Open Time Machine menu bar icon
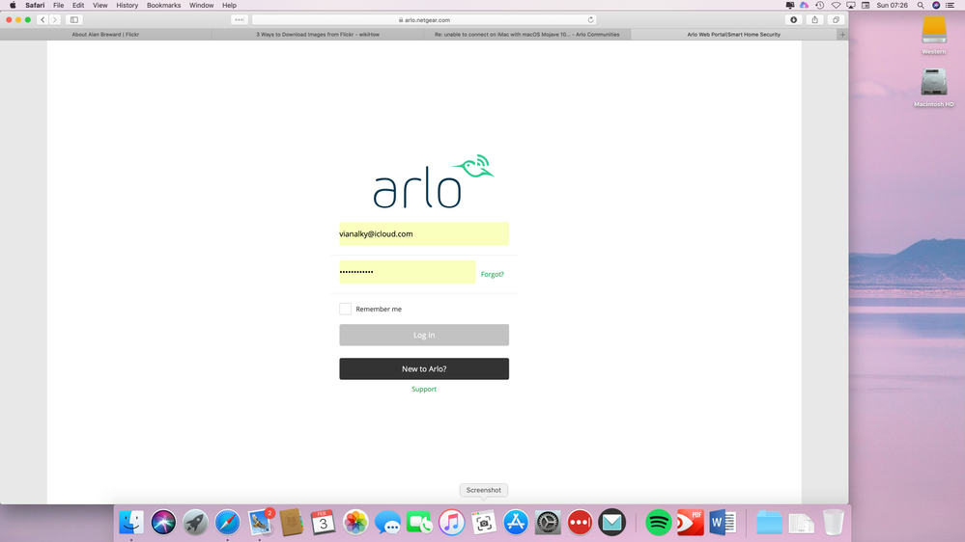Screen dimensions: 965x542 820,5
